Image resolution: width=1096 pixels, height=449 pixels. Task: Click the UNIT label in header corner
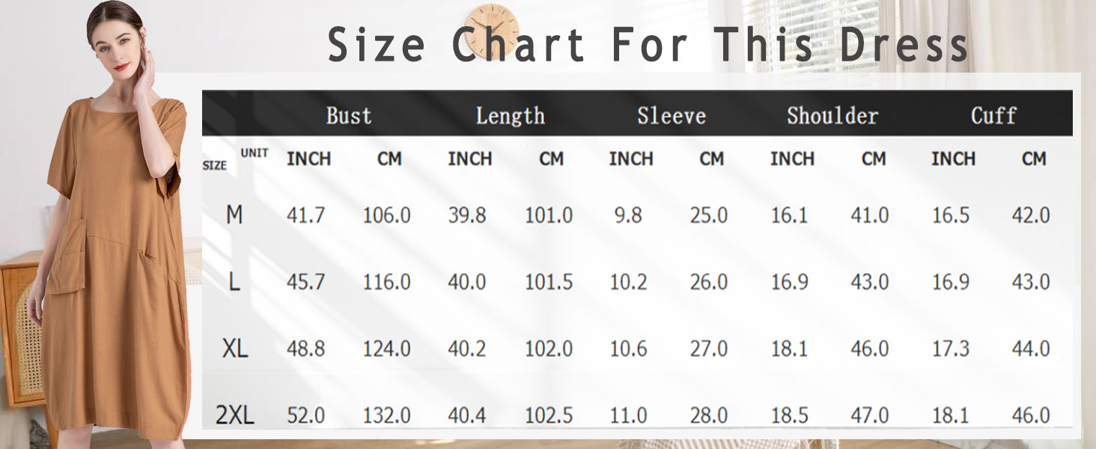(x=255, y=153)
